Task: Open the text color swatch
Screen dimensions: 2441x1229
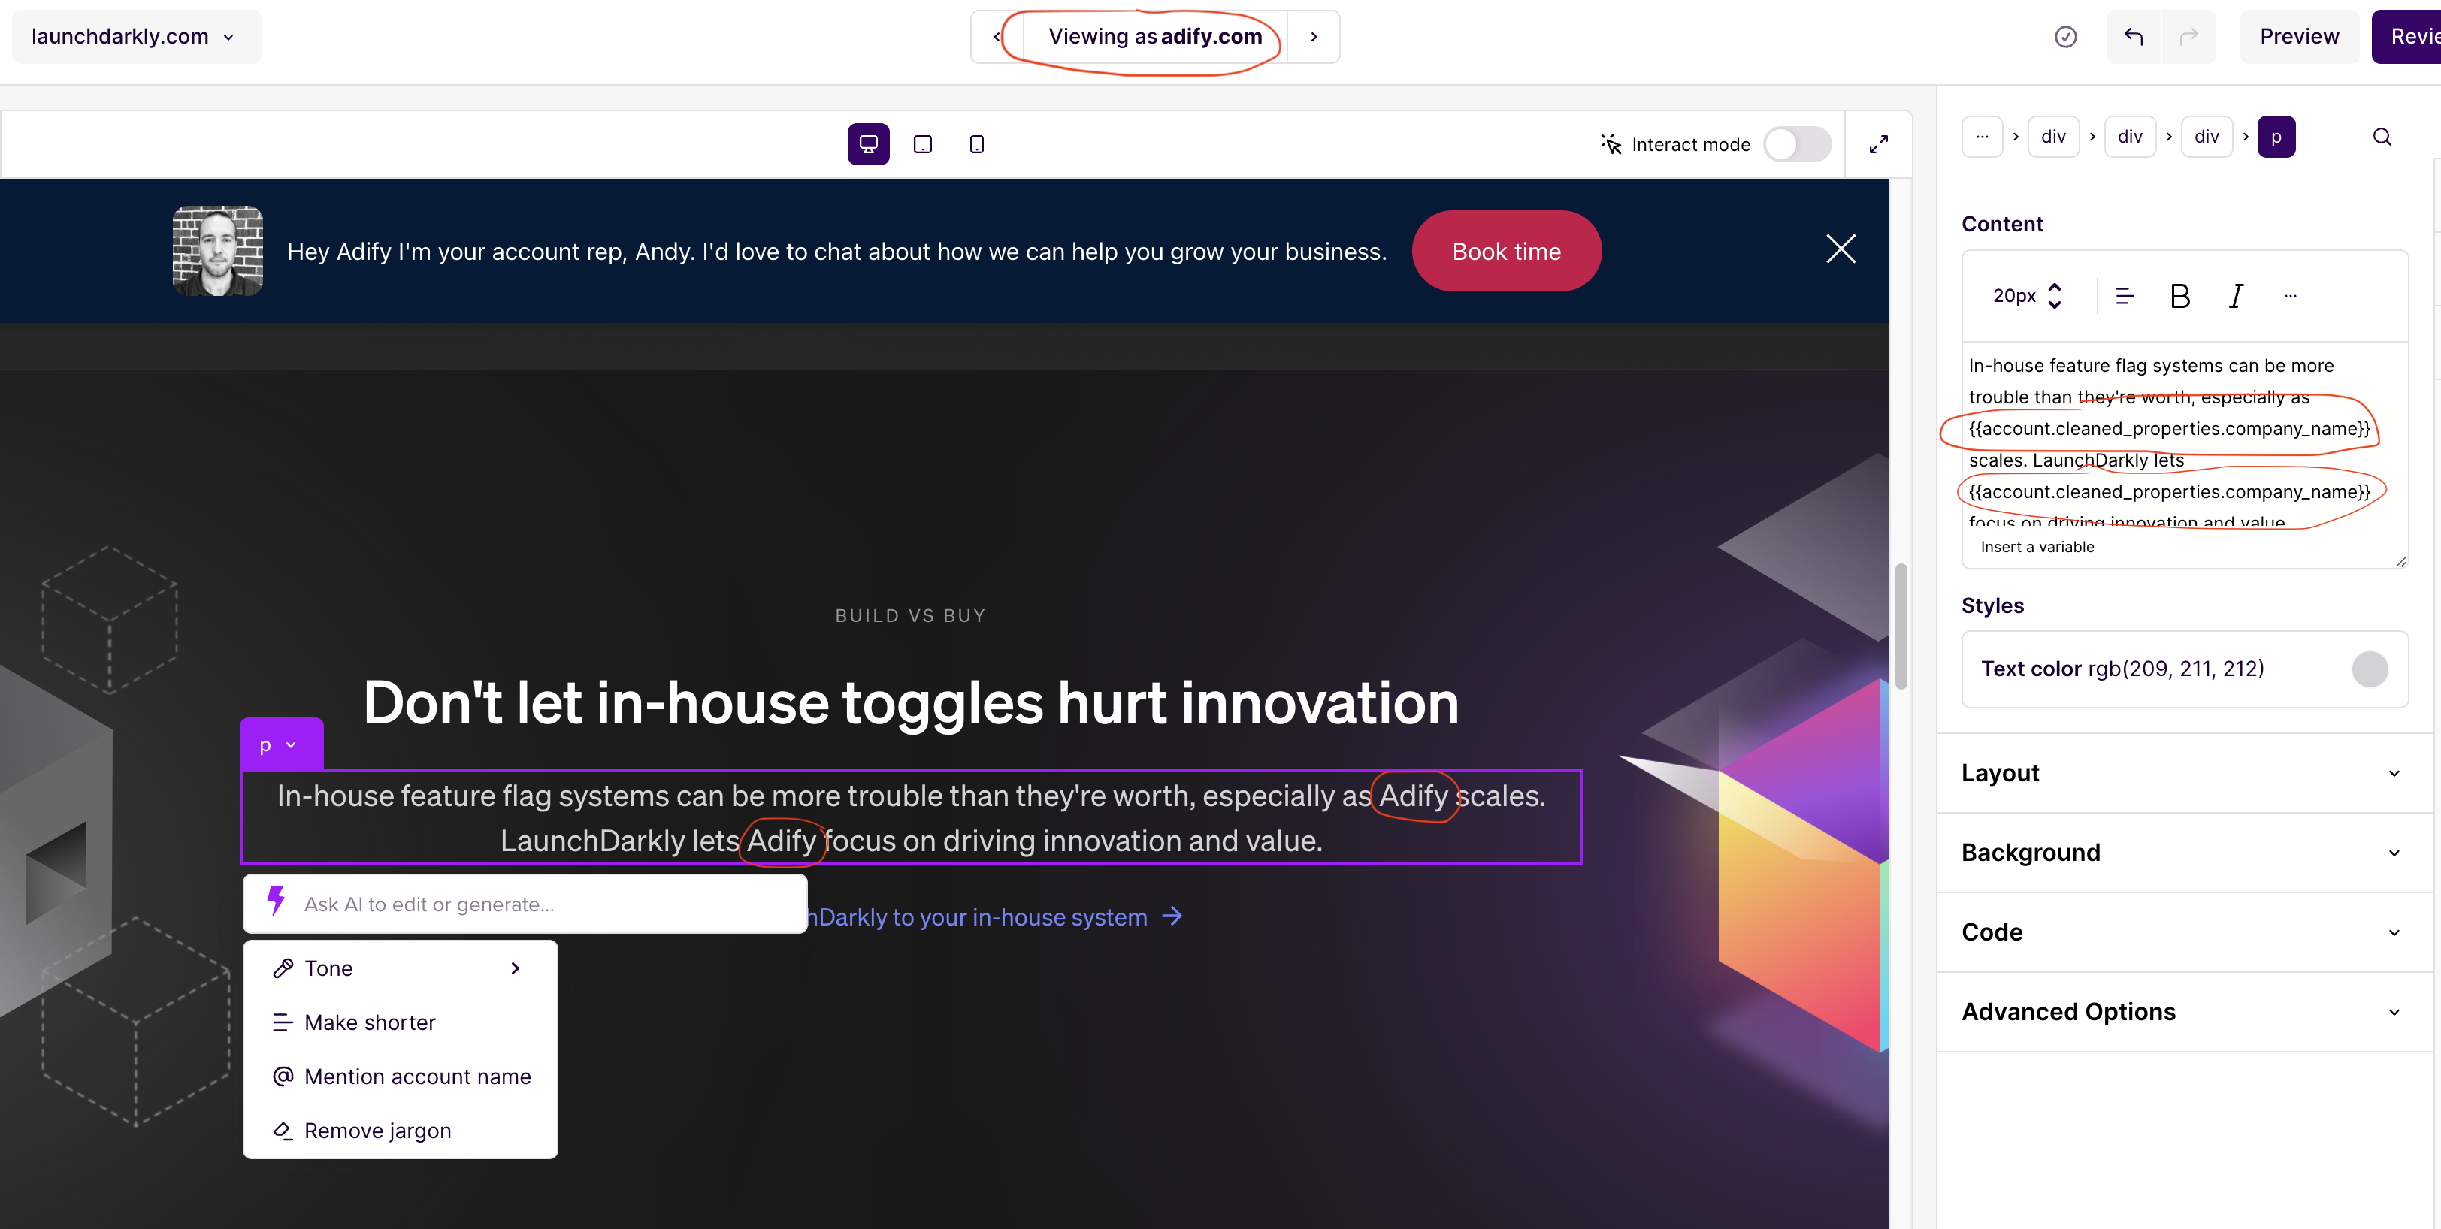Action: click(2368, 669)
